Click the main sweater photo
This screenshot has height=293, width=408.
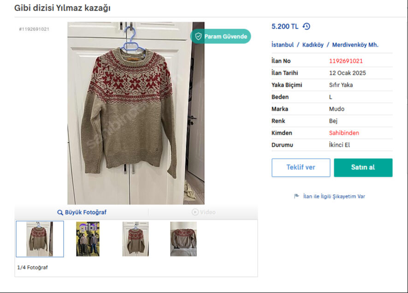pyautogui.click(x=136, y=113)
